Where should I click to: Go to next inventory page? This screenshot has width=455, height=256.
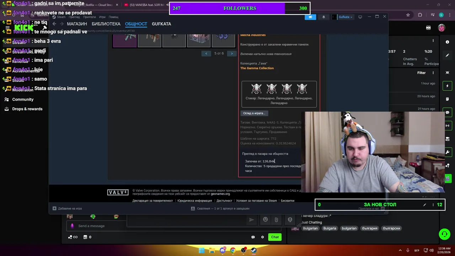(x=232, y=53)
